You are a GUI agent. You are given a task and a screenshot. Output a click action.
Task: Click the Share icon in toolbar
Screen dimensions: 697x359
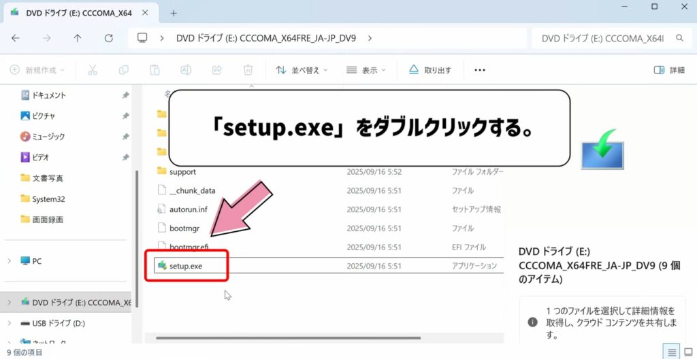tap(217, 70)
